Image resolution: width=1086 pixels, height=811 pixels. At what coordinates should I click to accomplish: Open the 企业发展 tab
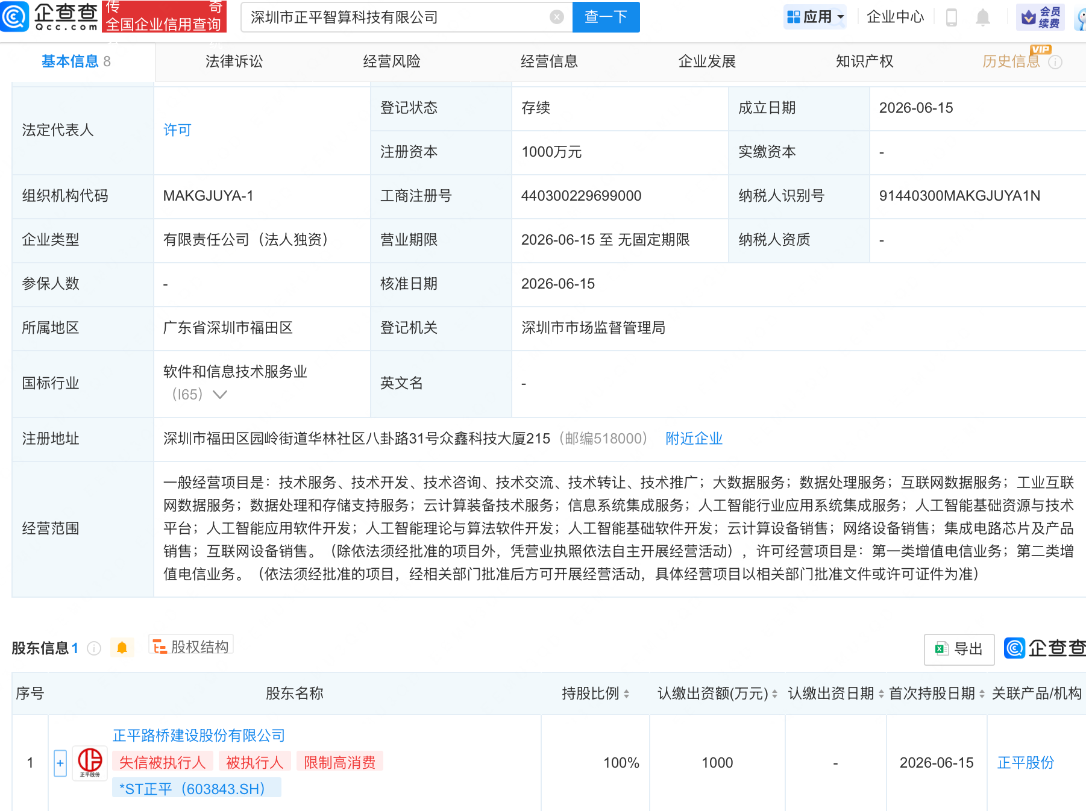coord(707,61)
